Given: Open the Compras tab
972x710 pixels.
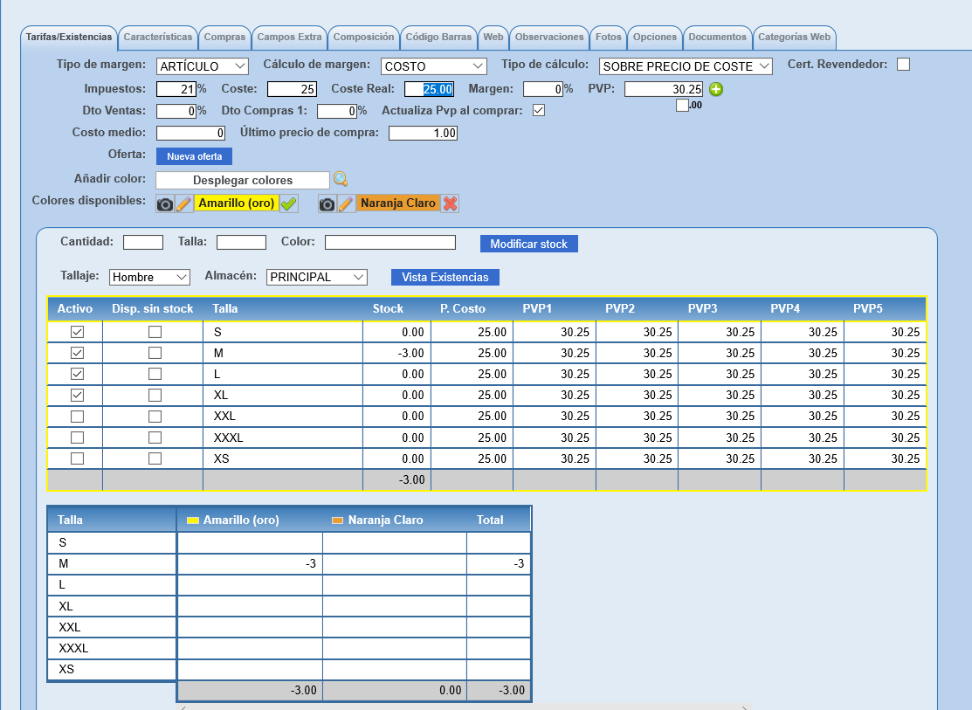Looking at the screenshot, I should [x=224, y=38].
